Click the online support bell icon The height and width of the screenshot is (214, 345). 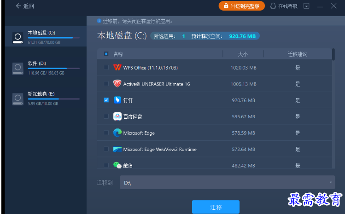[x=273, y=6]
